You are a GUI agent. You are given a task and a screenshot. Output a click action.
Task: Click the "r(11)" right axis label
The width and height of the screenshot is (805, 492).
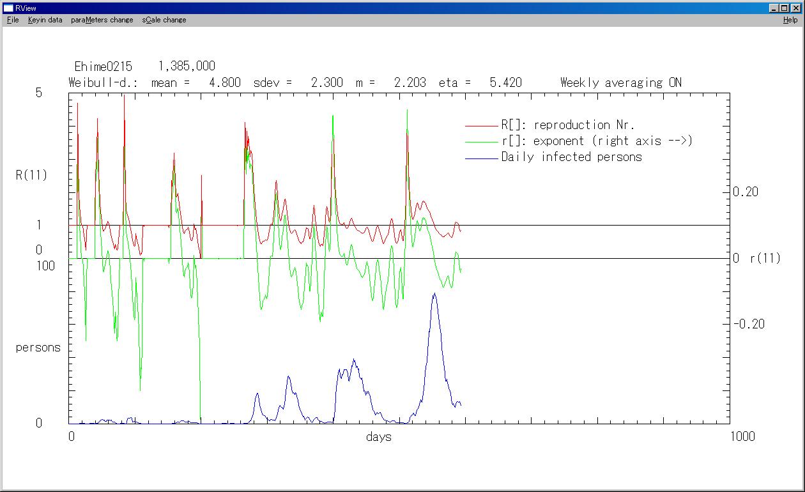point(765,259)
